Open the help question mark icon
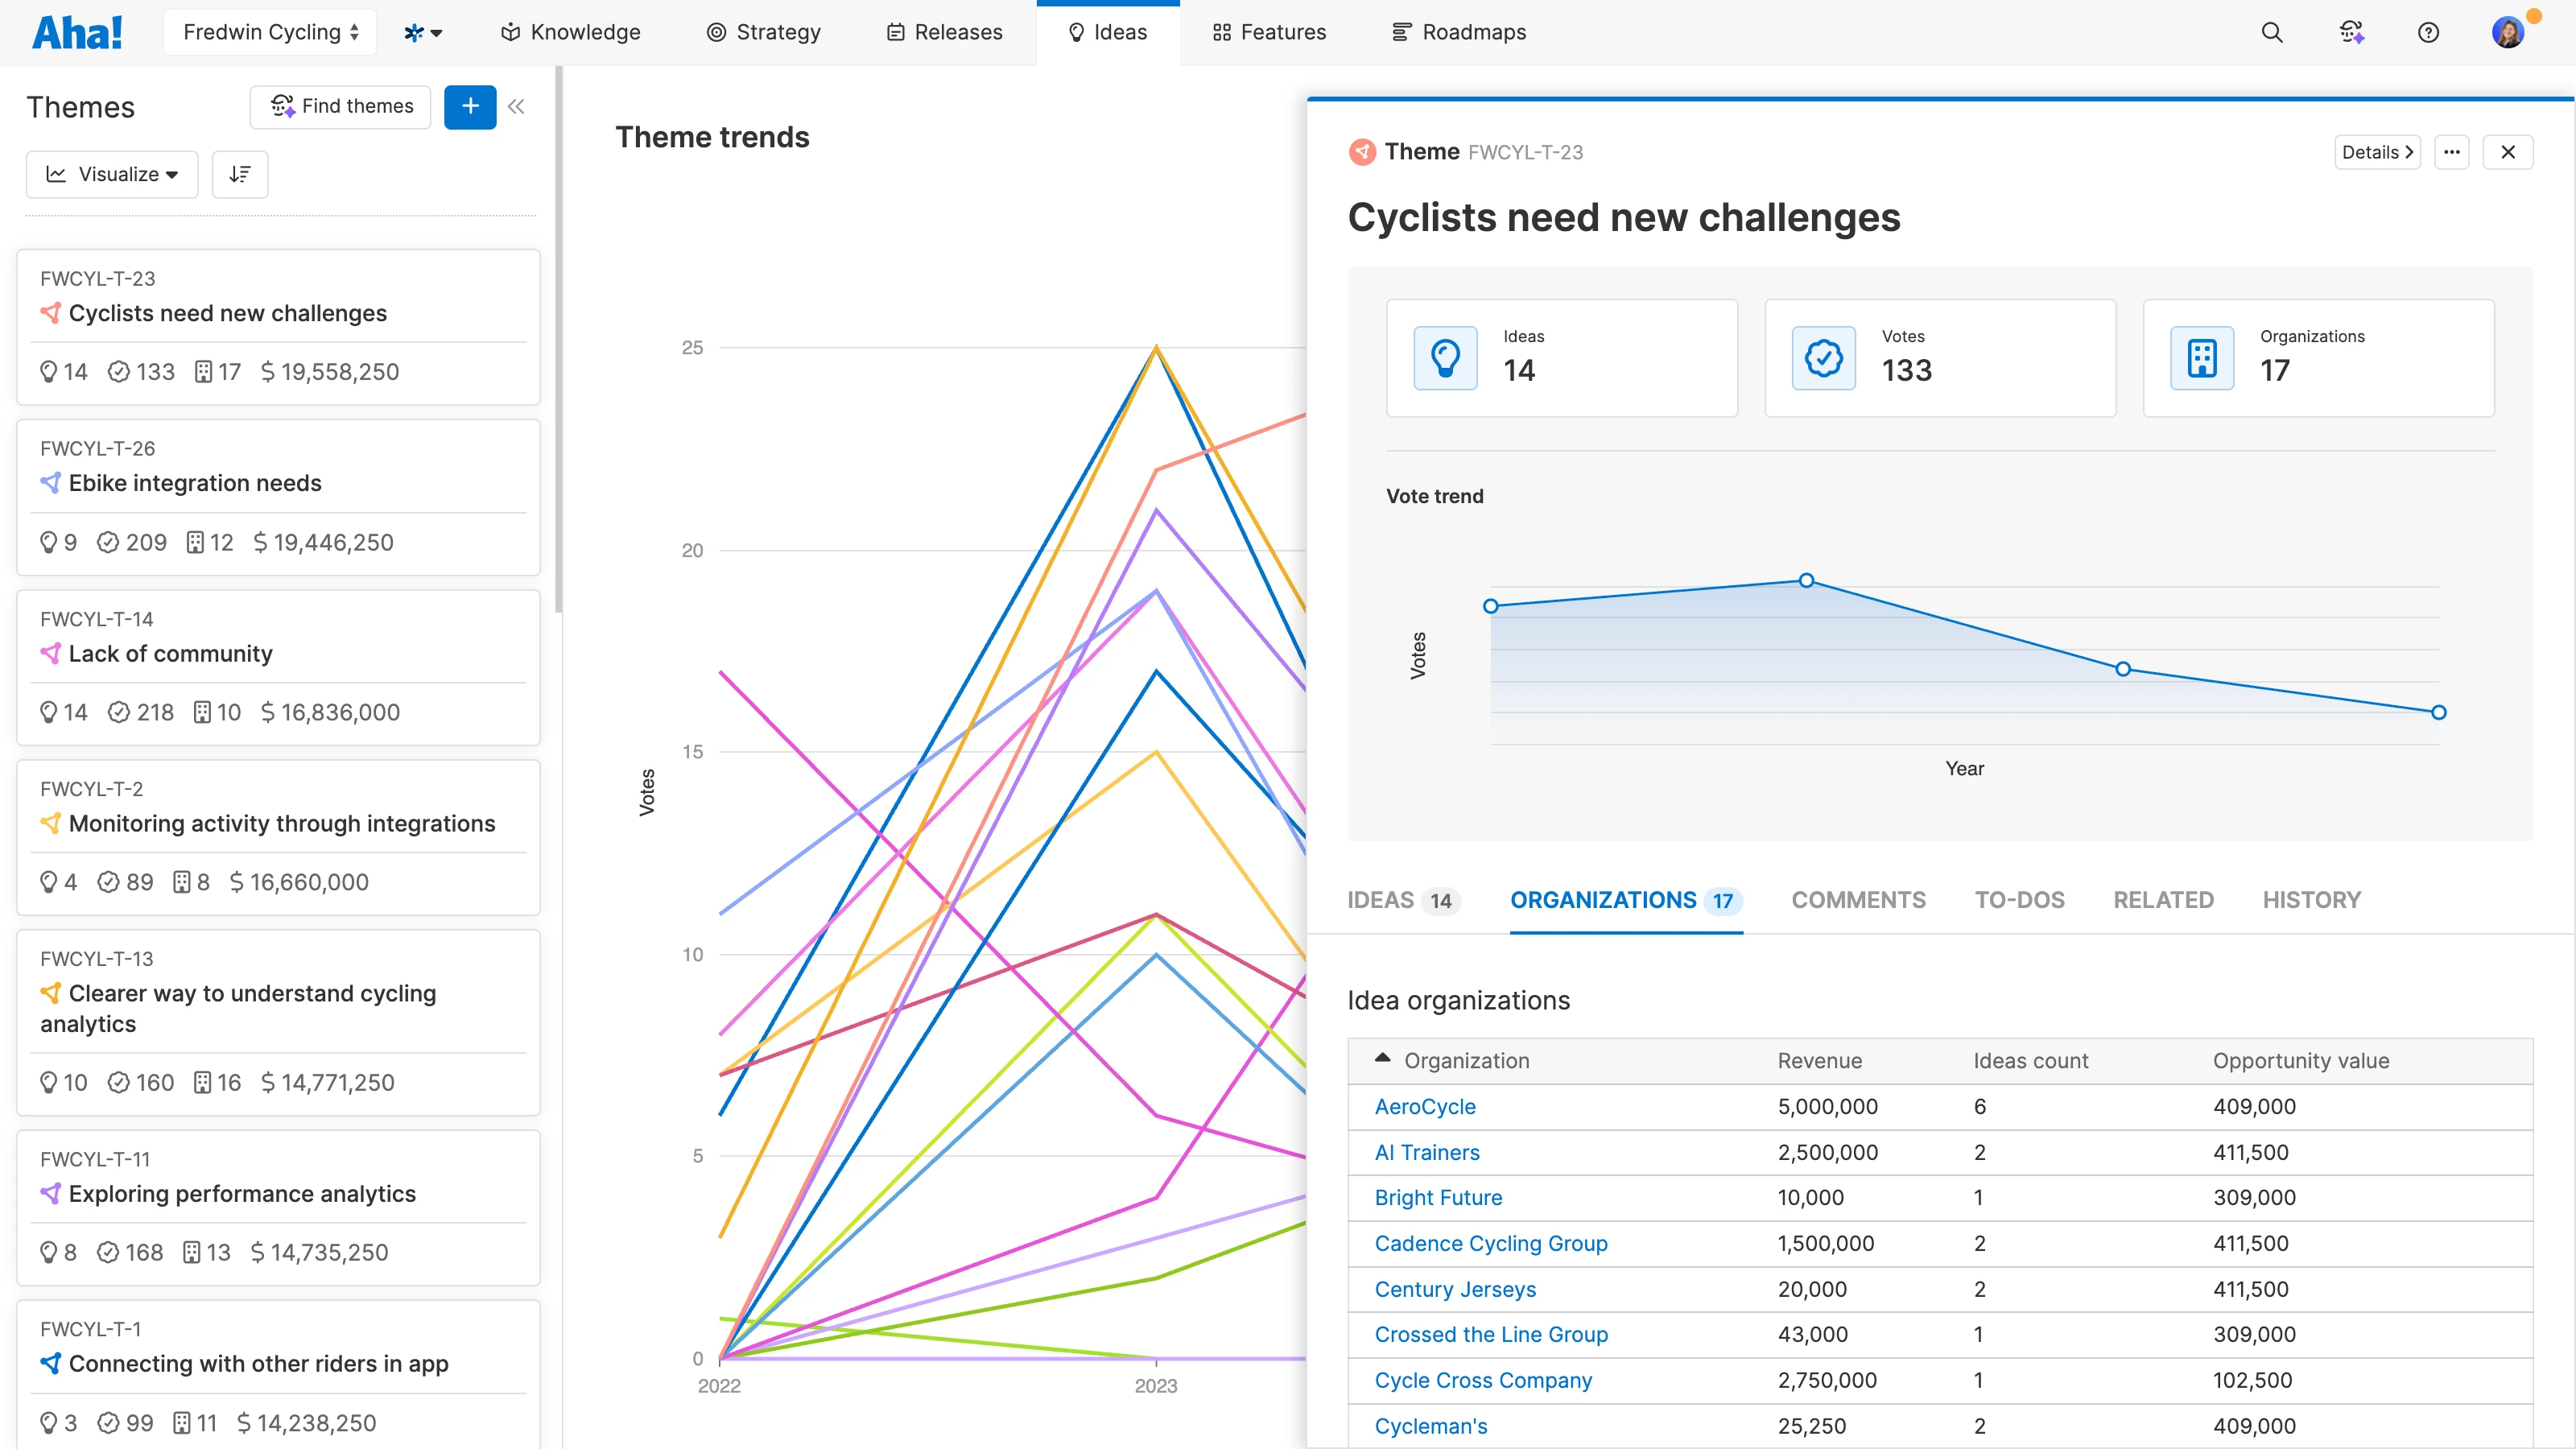Image resolution: width=2576 pixels, height=1449 pixels. (2428, 32)
